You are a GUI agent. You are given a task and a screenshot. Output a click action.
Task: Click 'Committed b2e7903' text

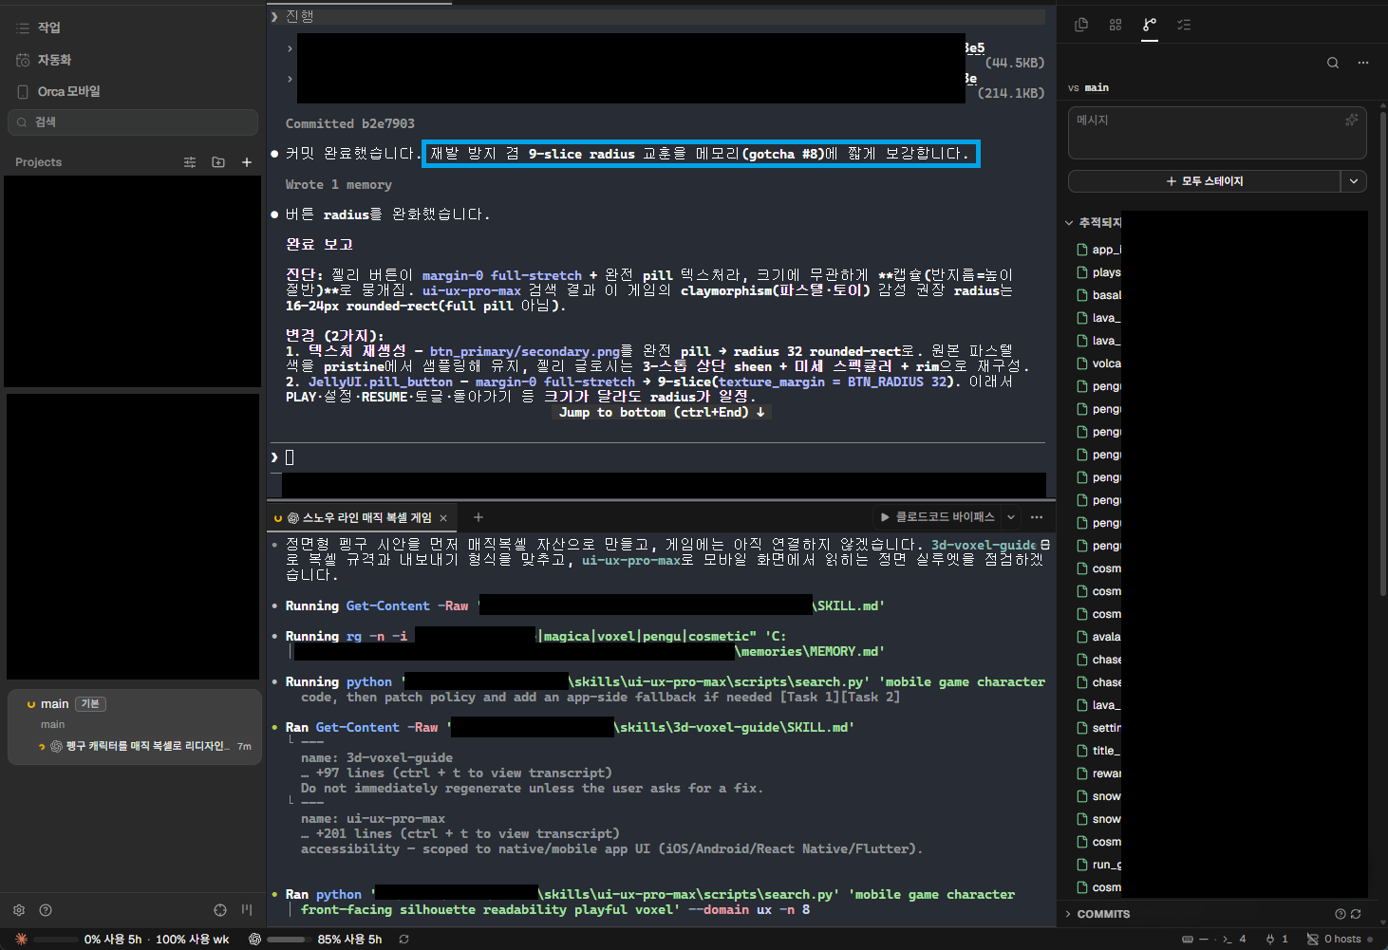click(350, 123)
